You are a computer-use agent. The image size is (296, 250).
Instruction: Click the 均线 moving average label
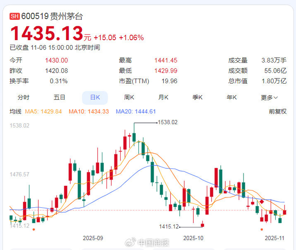point(16,111)
